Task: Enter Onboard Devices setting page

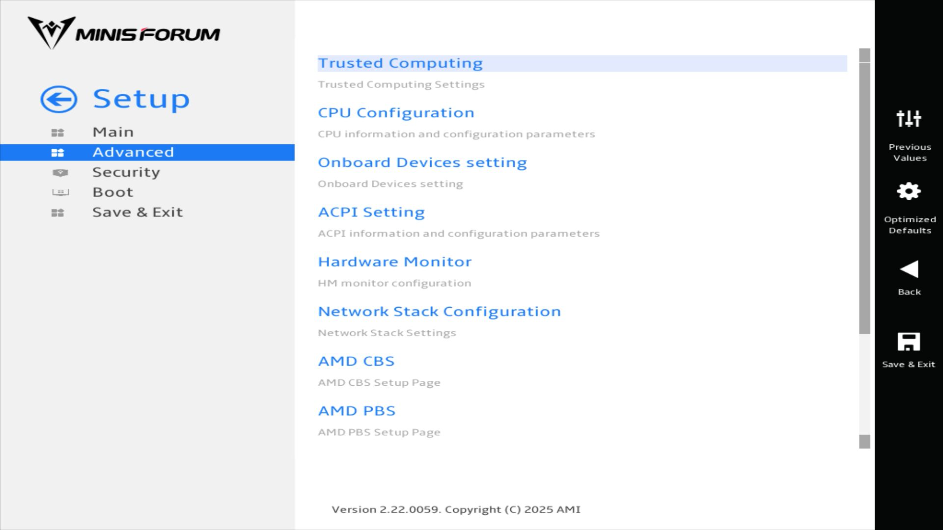Action: click(x=422, y=162)
